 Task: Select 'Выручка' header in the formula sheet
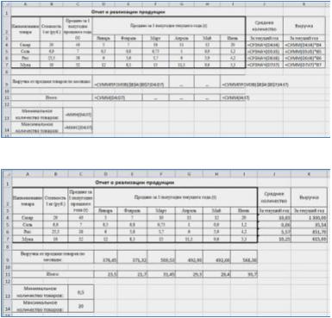[x=304, y=26]
